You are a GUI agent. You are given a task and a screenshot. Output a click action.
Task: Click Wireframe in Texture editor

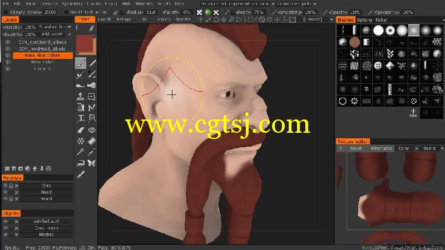point(381,148)
